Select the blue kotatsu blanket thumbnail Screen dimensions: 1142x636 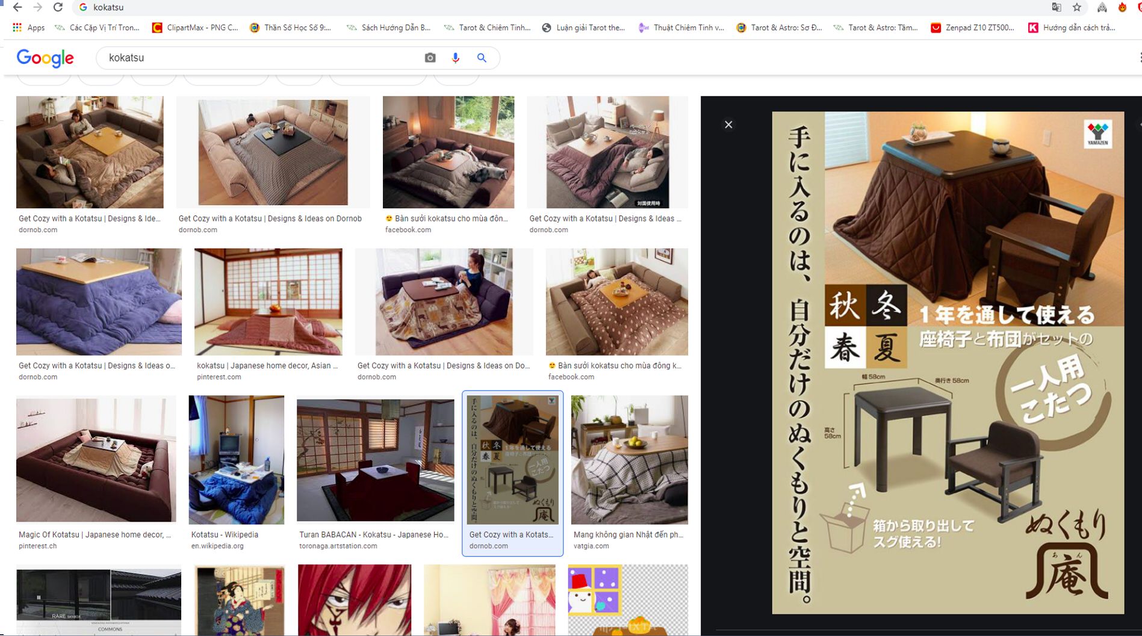pos(99,302)
